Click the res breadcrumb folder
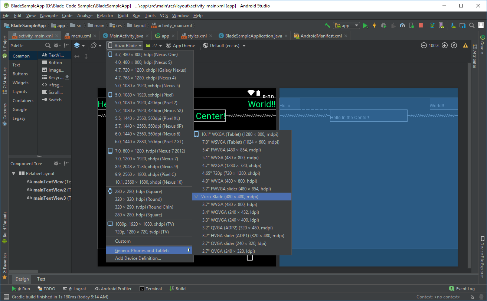The width and height of the screenshot is (487, 301). 116,26
